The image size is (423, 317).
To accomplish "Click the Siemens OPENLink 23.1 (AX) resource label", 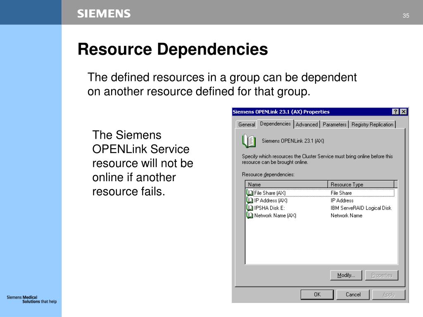I will [293, 141].
